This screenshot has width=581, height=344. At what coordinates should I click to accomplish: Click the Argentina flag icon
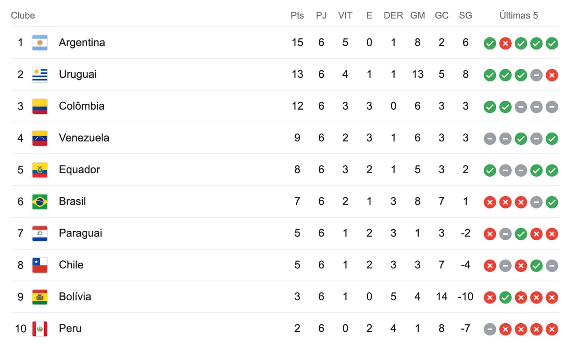click(x=40, y=43)
